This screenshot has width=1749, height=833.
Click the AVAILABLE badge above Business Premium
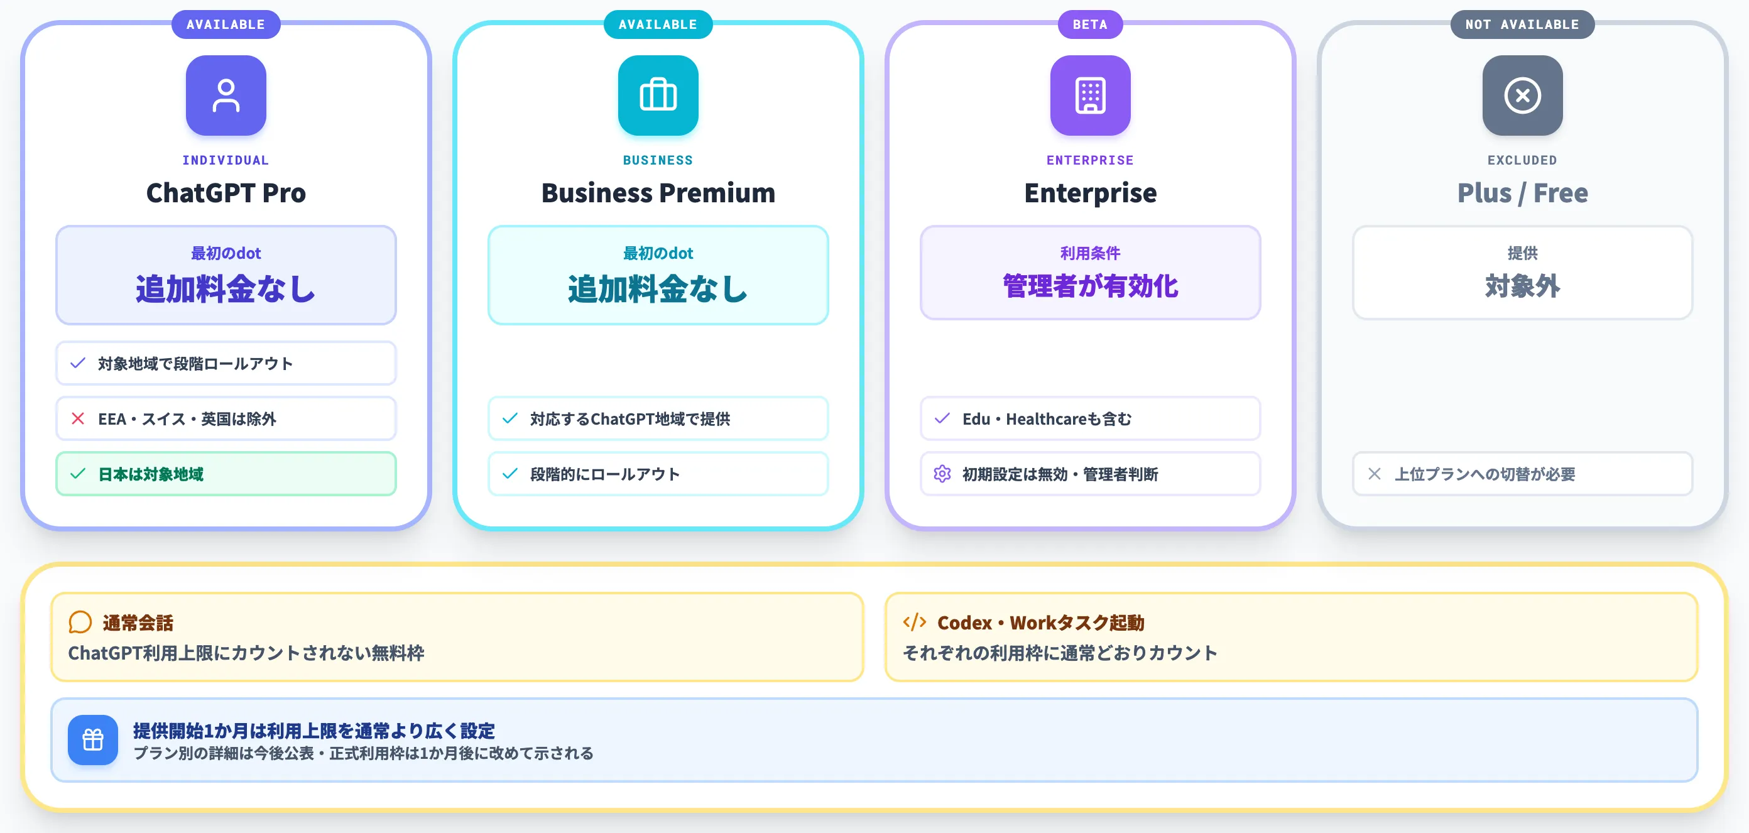658,24
